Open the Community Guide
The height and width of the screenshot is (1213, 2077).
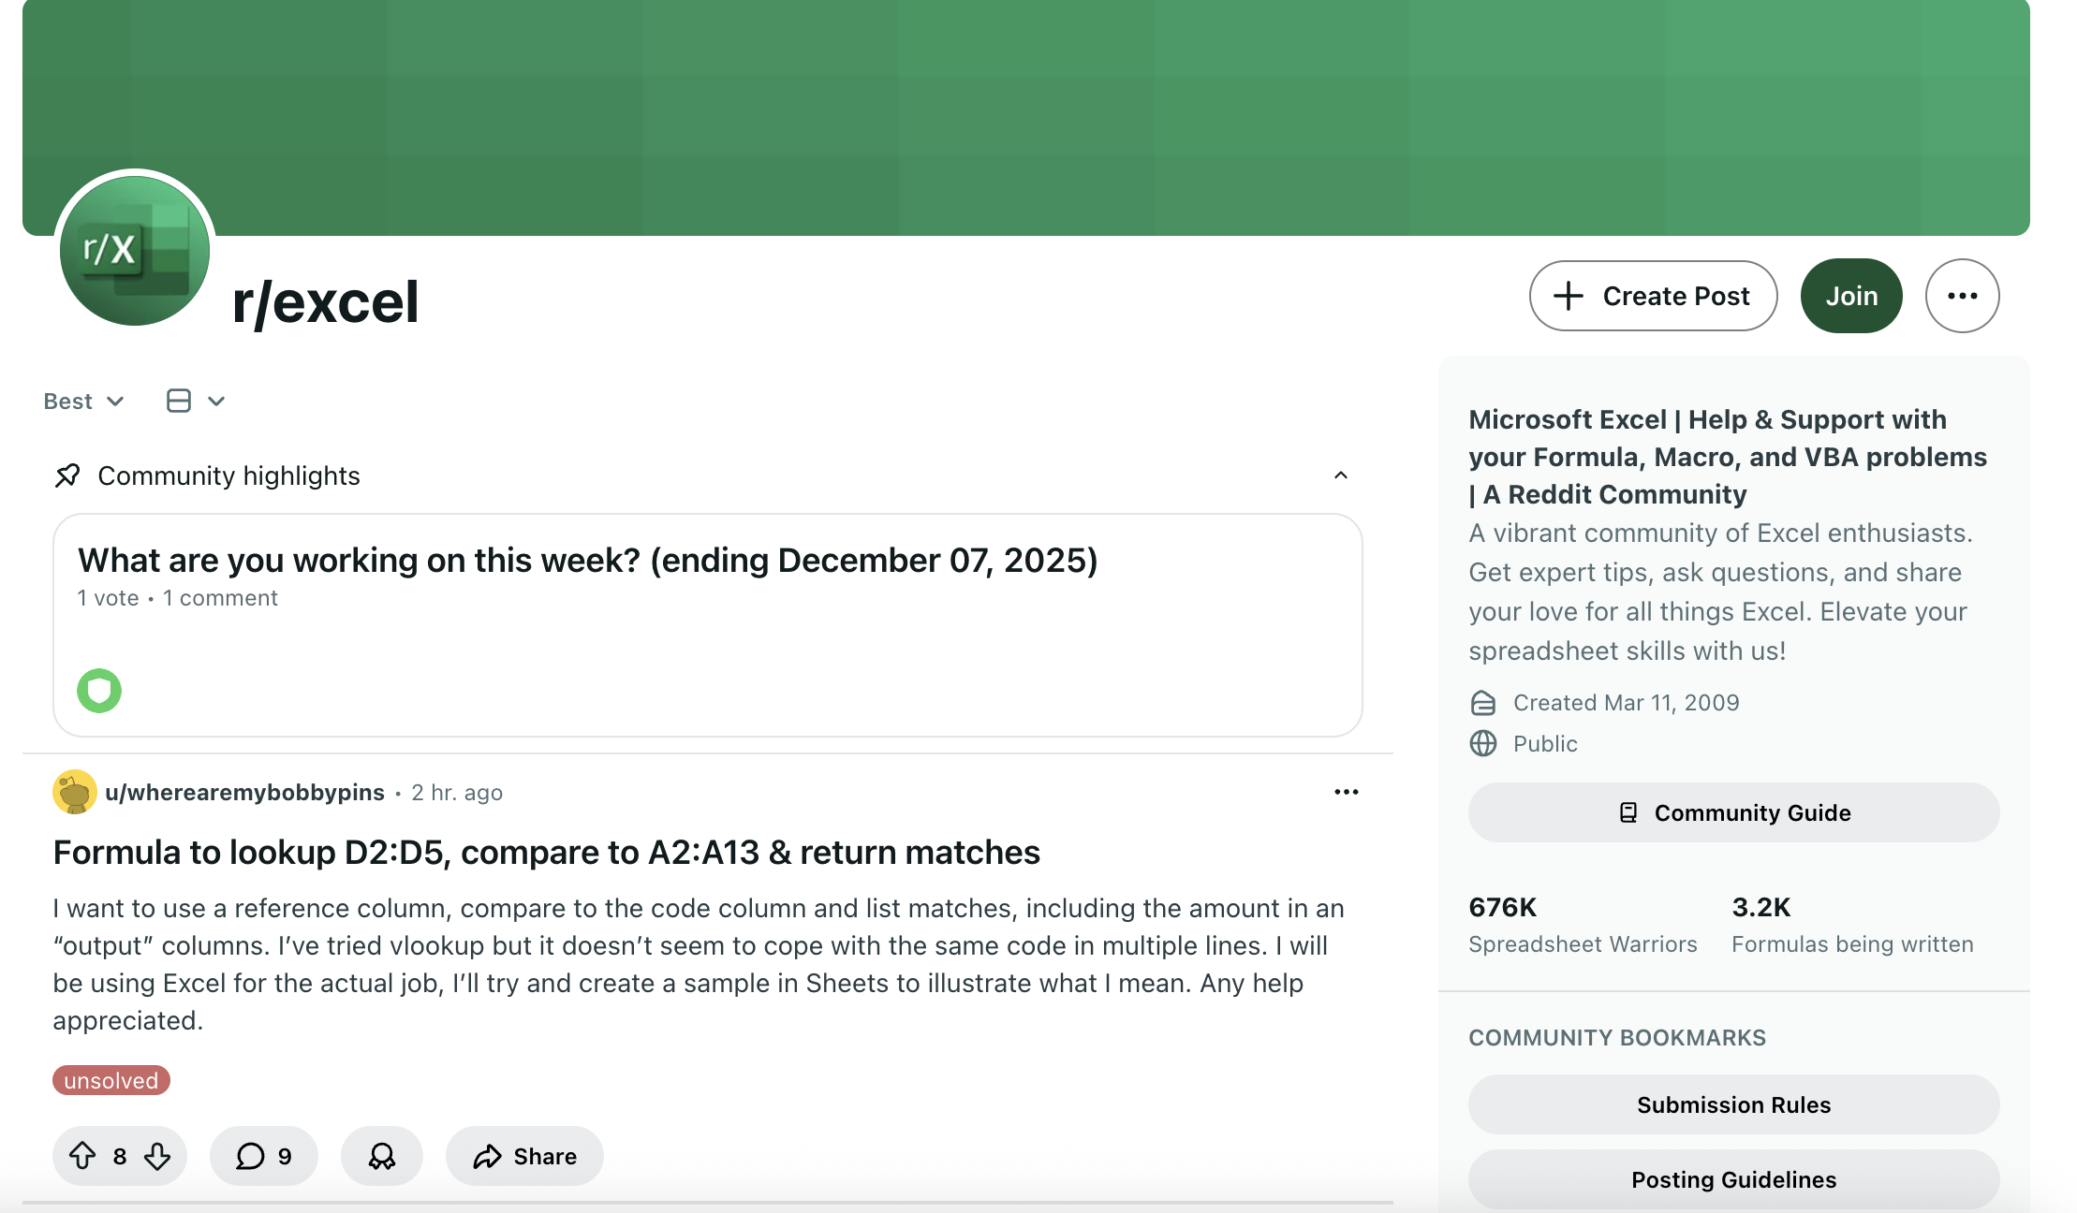(1733, 812)
